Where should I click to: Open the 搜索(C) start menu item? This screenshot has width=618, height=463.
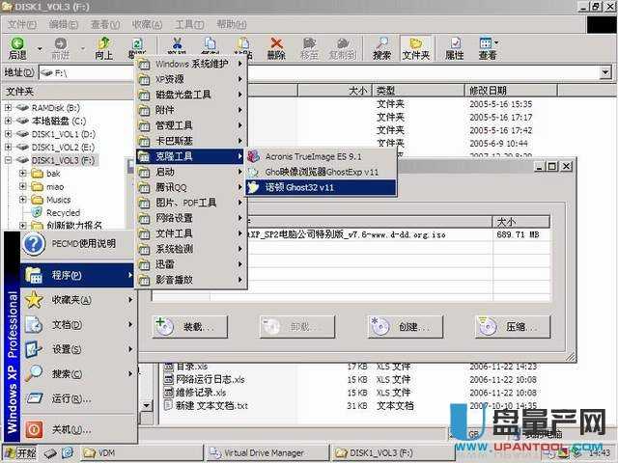[77, 373]
